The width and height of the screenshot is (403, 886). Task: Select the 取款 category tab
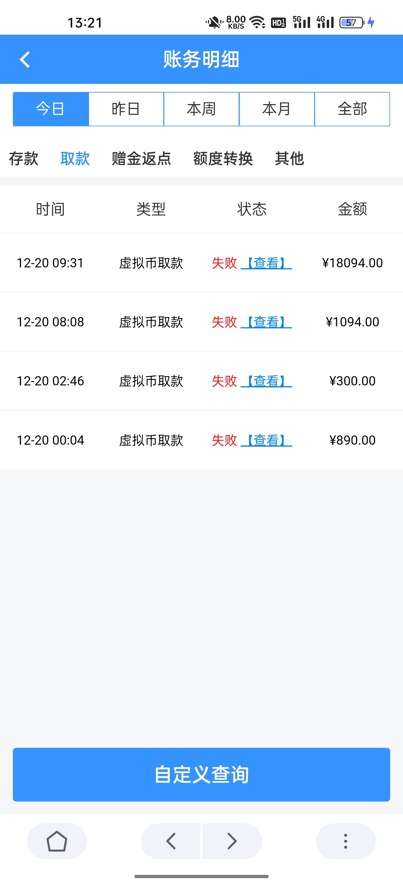click(75, 159)
